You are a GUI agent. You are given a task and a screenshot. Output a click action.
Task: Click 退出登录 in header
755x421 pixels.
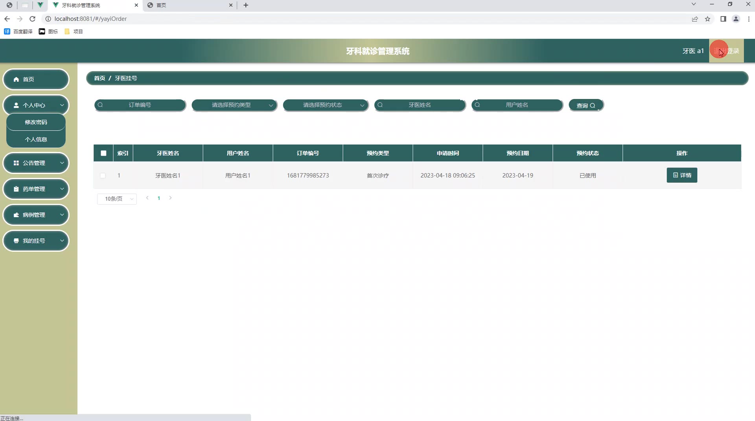[726, 51]
